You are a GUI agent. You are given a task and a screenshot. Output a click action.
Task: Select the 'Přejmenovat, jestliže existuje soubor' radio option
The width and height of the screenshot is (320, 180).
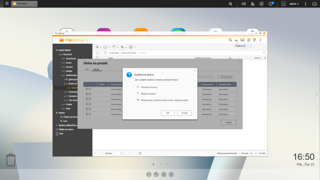point(138,100)
